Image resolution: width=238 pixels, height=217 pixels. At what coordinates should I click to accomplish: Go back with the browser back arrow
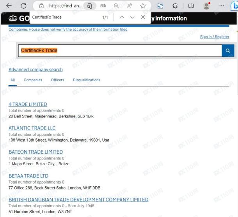[x=9, y=6]
